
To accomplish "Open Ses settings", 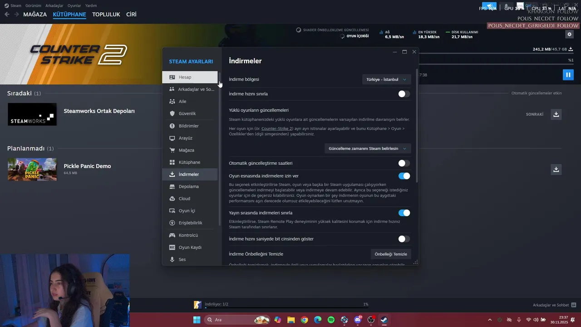I will [190, 259].
